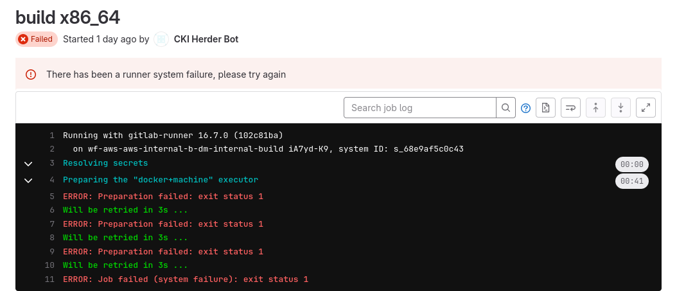Click the 00:41 duration badge
677x291 pixels.
(631, 182)
